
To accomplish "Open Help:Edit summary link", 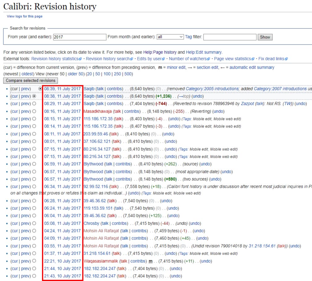I will (x=204, y=52).
